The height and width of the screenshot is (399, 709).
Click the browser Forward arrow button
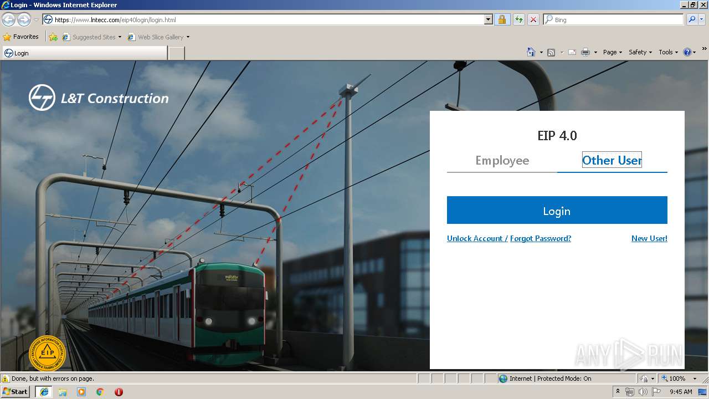(x=24, y=20)
